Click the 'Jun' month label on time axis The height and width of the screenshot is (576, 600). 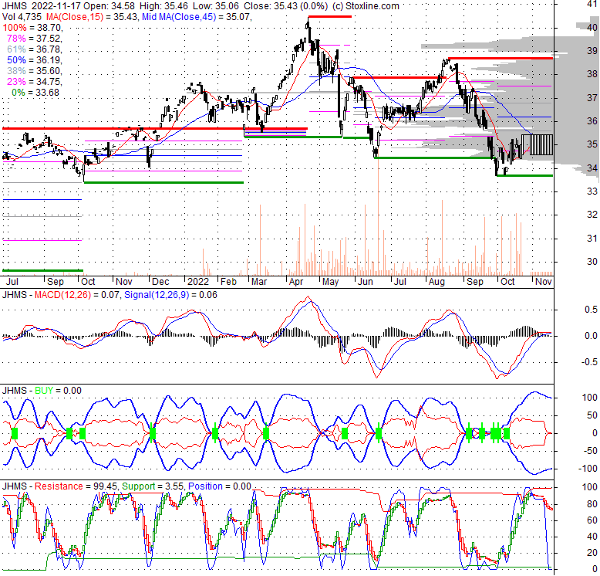coord(365,282)
